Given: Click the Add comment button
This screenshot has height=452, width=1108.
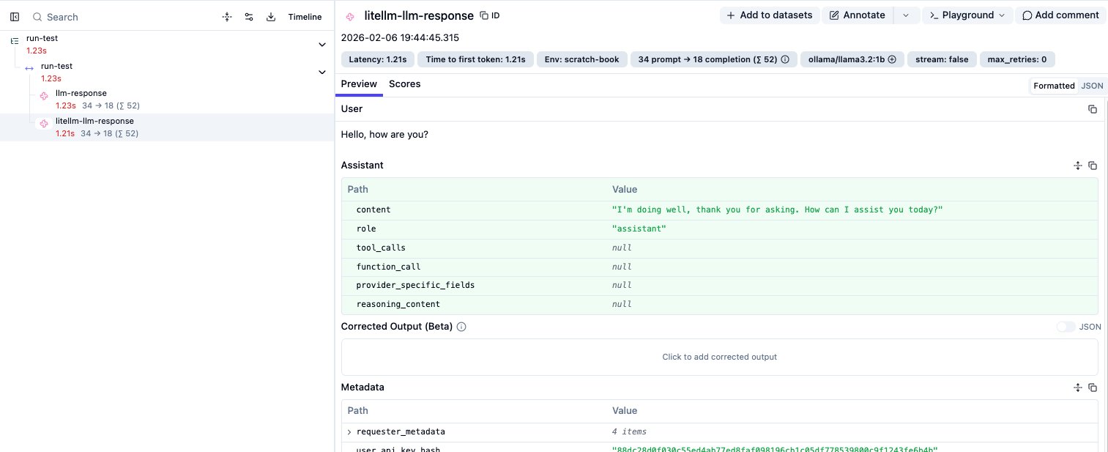Looking at the screenshot, I should click(1060, 15).
